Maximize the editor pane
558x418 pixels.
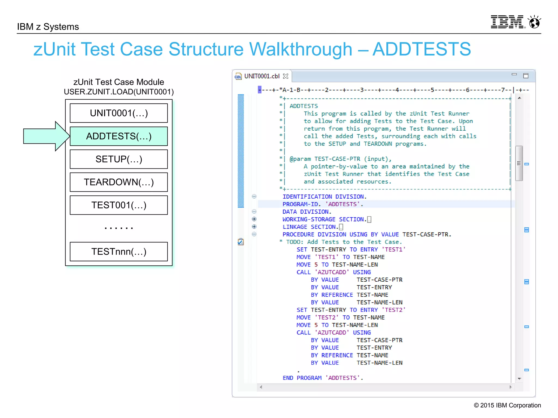coord(526,76)
